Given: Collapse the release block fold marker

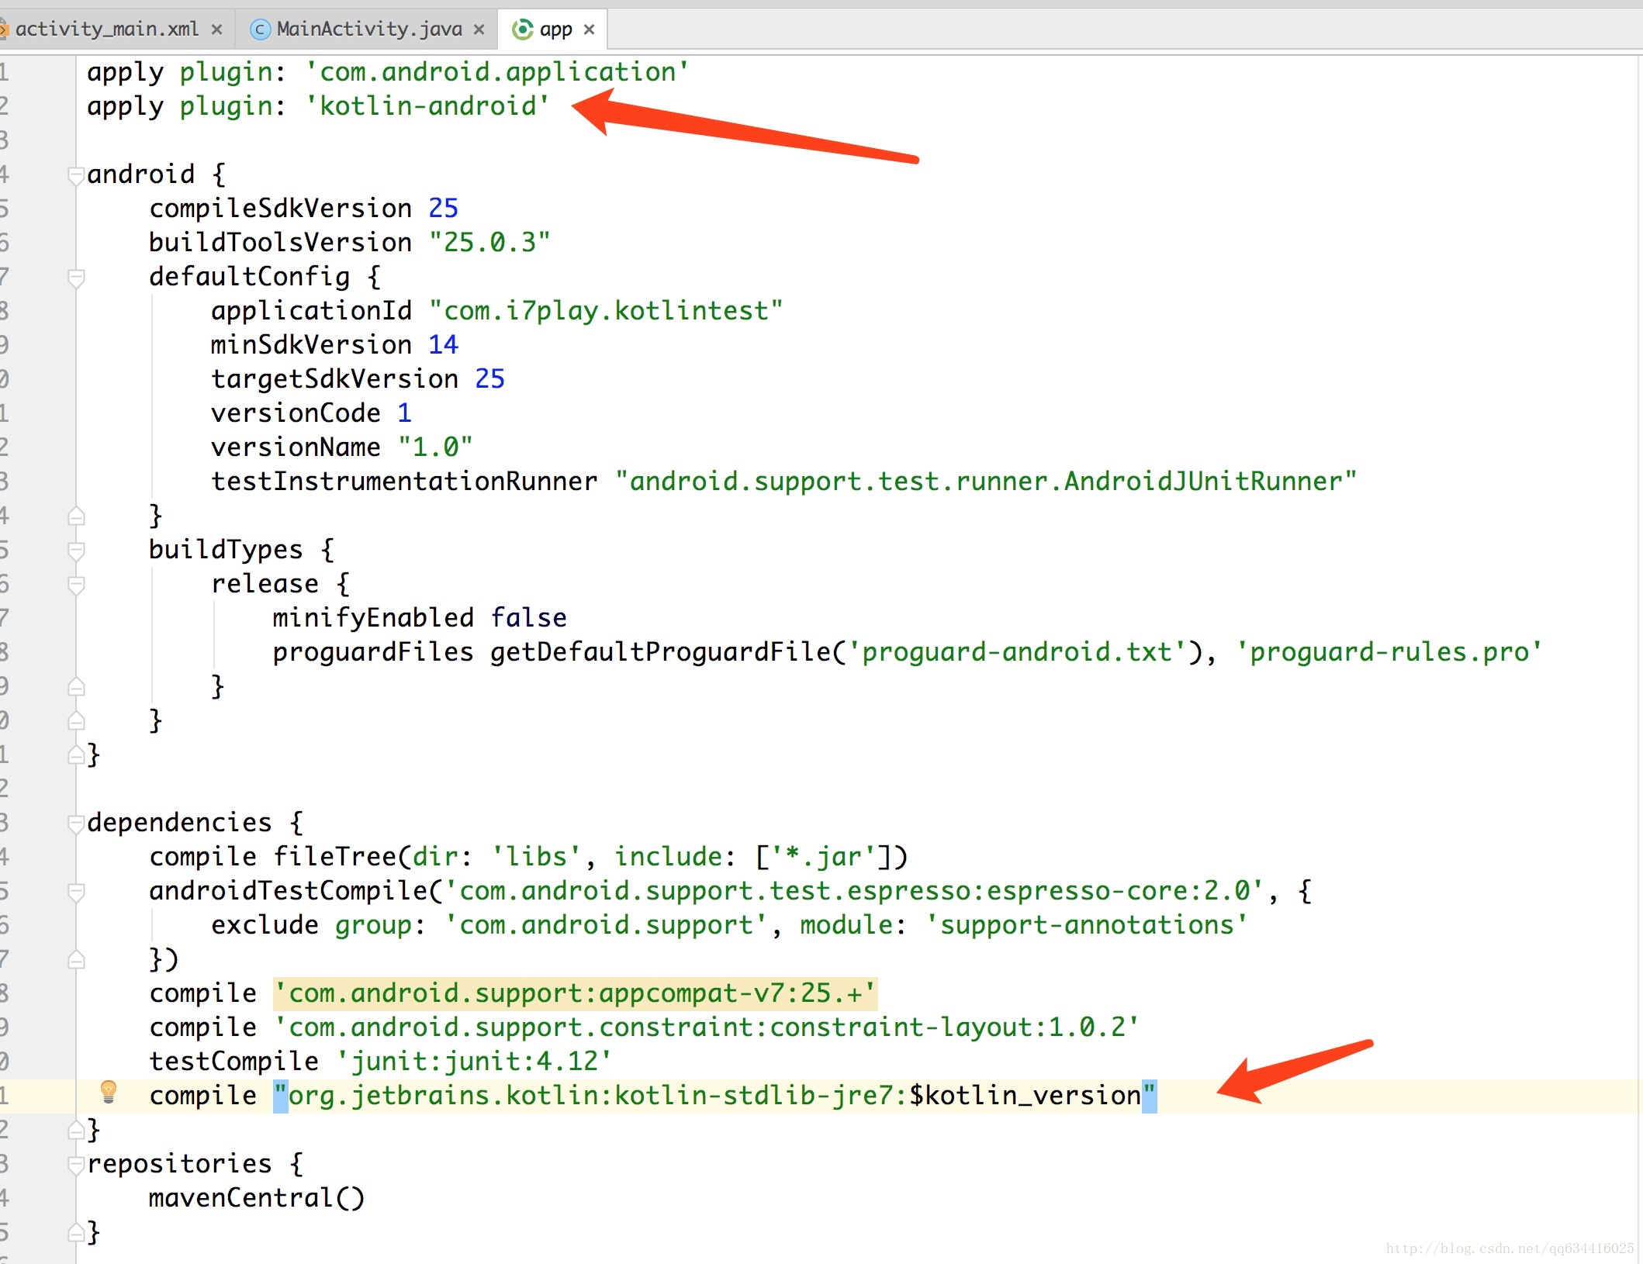Looking at the screenshot, I should pos(76,585).
